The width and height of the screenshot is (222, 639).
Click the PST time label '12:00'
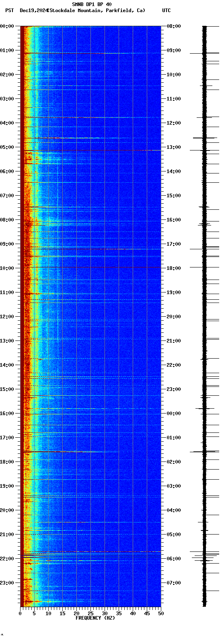7,317
